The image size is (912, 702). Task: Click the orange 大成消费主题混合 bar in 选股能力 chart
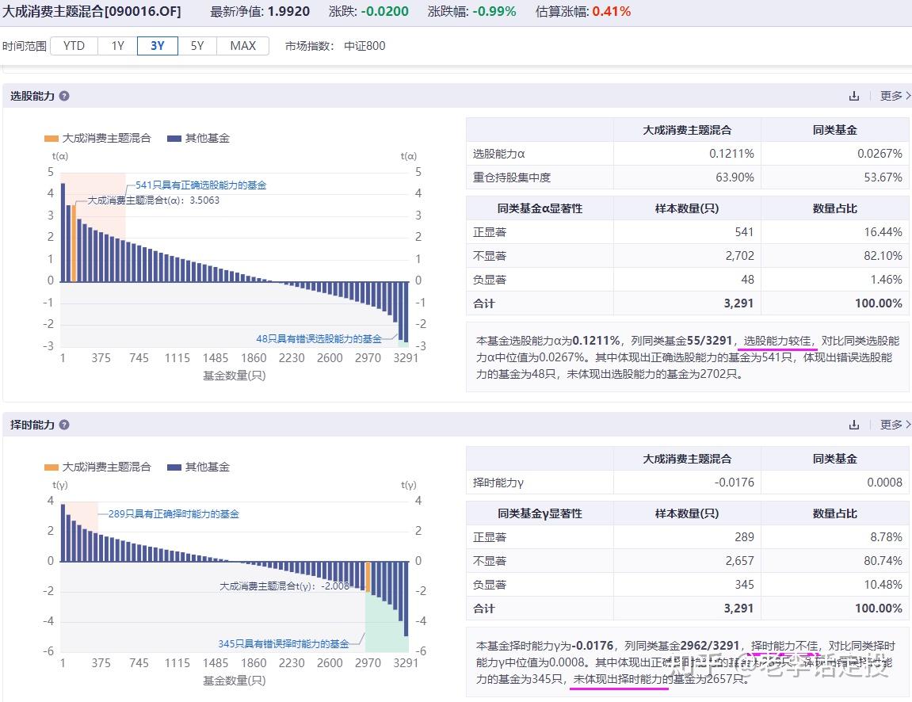[74, 243]
